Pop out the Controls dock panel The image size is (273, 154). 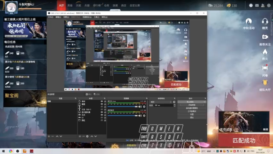[205, 99]
